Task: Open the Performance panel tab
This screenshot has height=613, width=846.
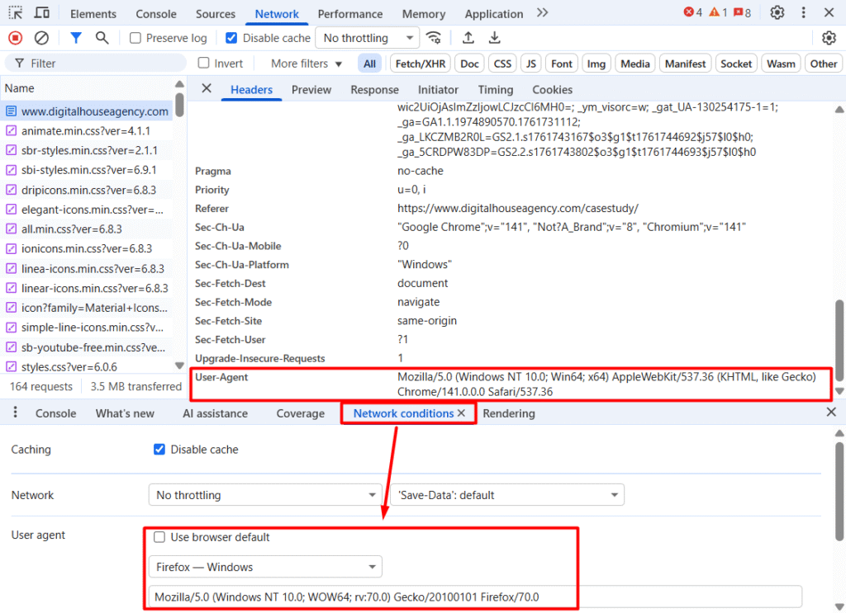Action: point(349,14)
